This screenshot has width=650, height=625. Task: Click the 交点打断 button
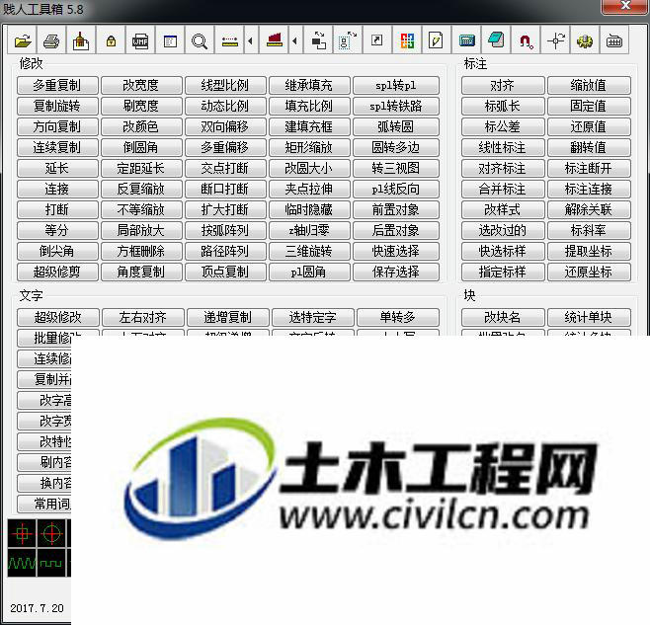click(225, 168)
